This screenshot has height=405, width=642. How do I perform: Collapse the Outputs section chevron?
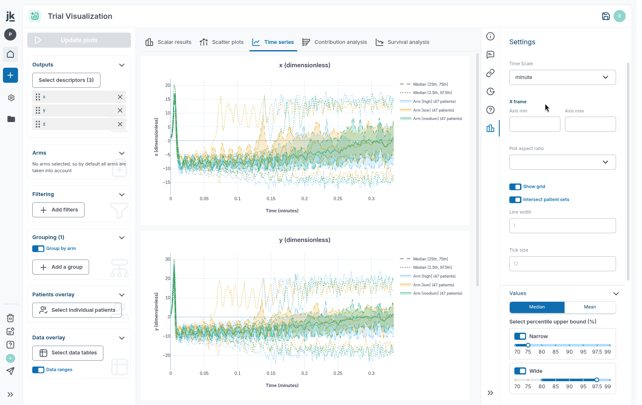pos(122,65)
